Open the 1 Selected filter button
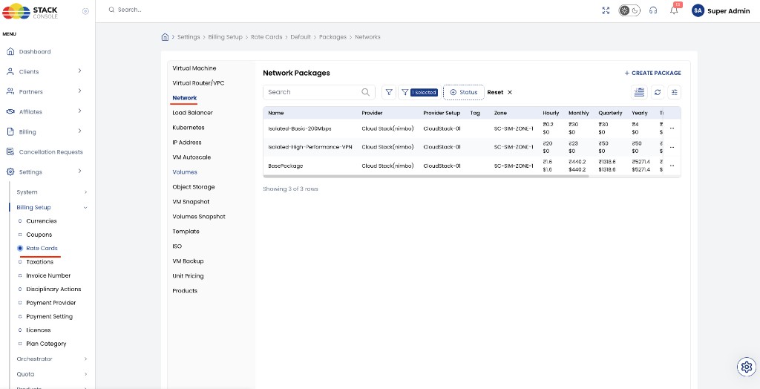Screen dimensions: 760x389 [419, 92]
